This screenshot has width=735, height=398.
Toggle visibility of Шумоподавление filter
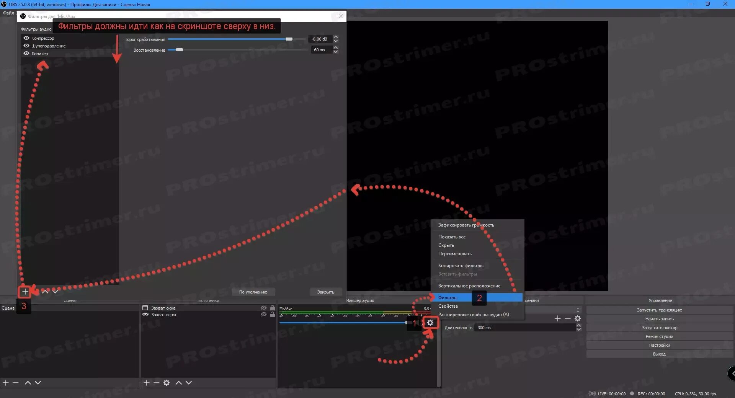(x=26, y=46)
